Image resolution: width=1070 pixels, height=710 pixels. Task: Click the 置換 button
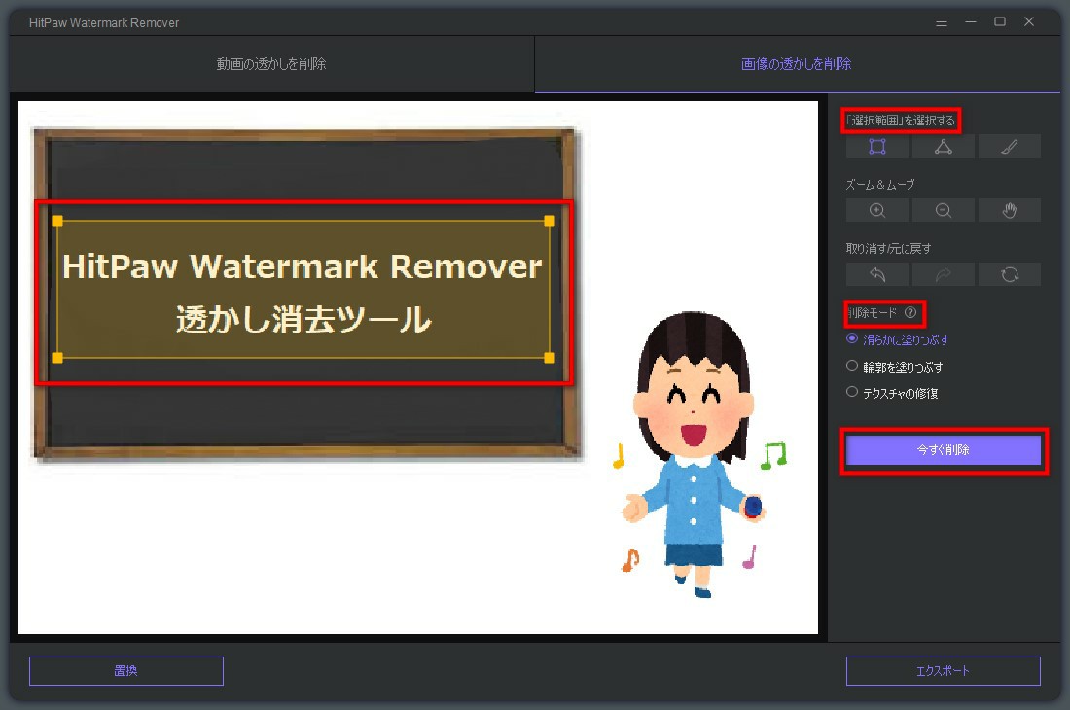point(125,670)
